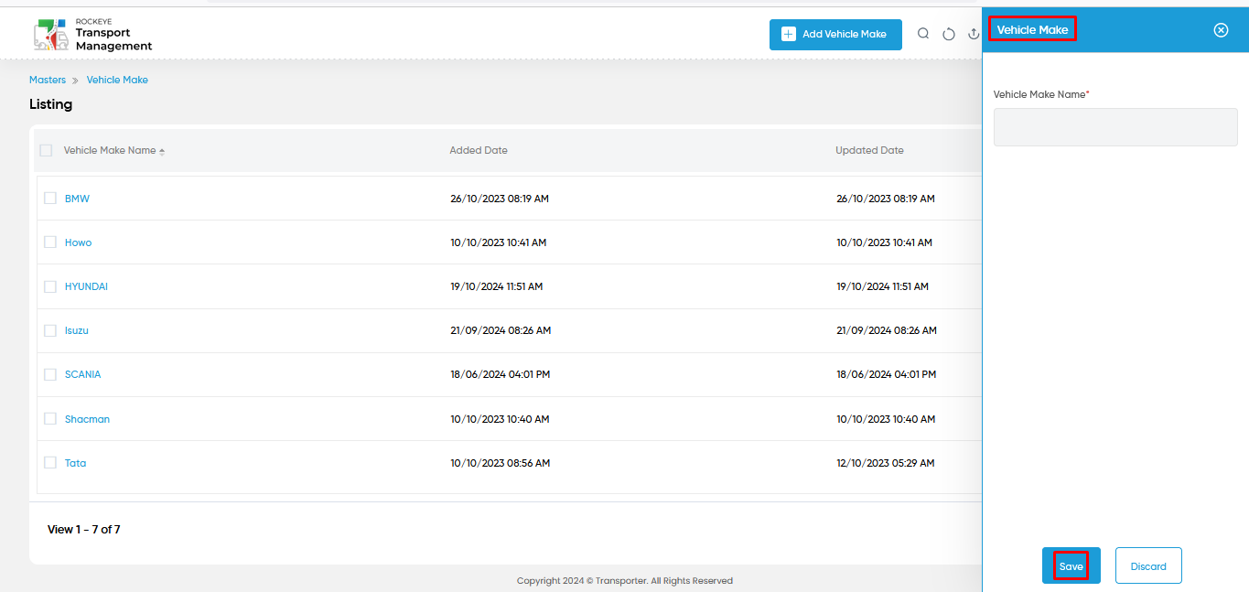Click the refresh listing icon

tap(949, 34)
